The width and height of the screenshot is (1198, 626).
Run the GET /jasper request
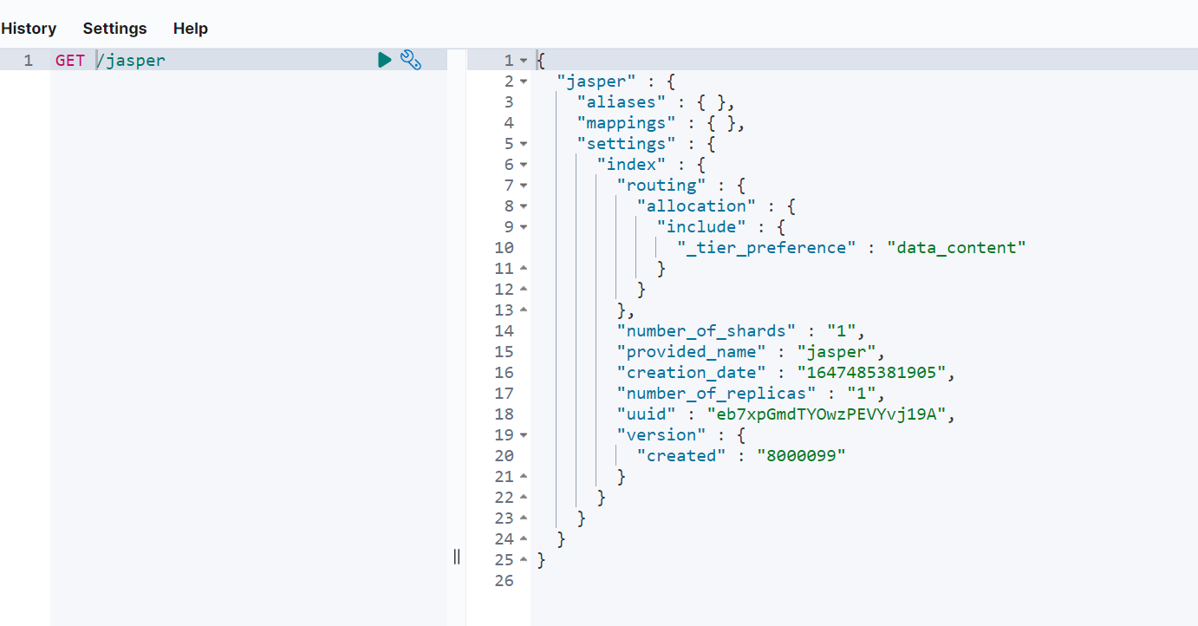pos(385,60)
